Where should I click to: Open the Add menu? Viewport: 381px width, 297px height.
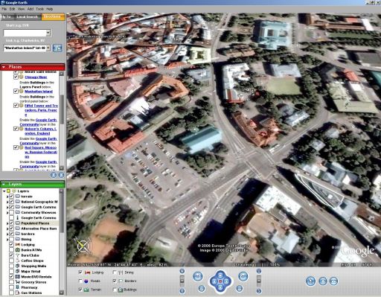[31, 9]
